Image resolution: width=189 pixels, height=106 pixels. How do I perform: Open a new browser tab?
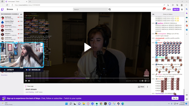tap(30, 1)
